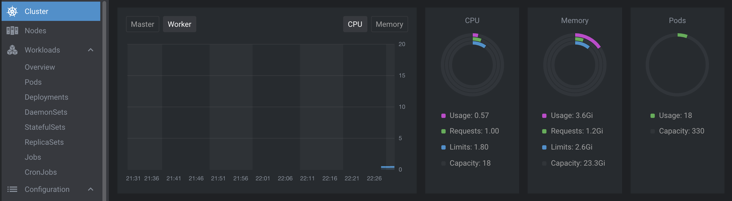This screenshot has width=732, height=201.
Task: Click 'Usage: 0.57' CPU legend text
Action: [469, 116]
